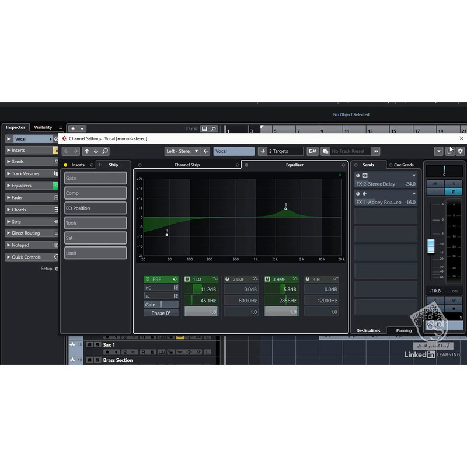The height and width of the screenshot is (467, 467).
Task: Toggle EQ band 1 LO on/off
Action: tap(187, 279)
